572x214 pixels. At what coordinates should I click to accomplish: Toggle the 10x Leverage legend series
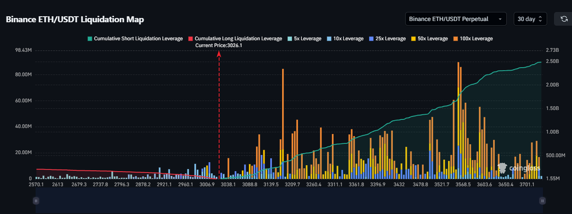[345, 38]
